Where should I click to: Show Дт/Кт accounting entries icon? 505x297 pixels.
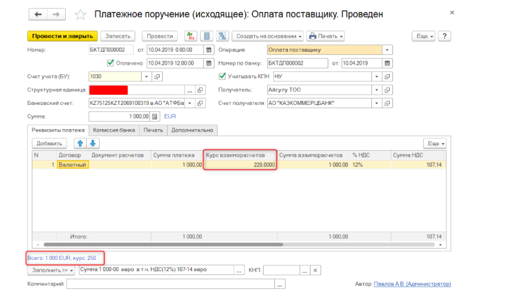[191, 36]
